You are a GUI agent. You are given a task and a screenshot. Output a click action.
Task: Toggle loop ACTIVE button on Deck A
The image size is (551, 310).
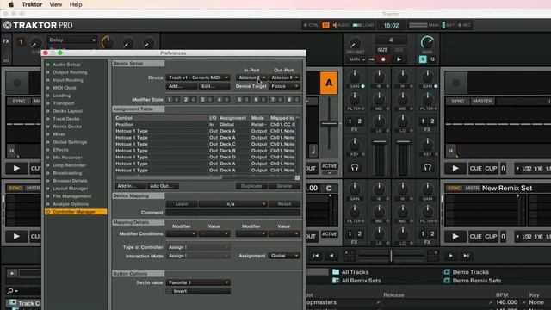click(x=329, y=166)
